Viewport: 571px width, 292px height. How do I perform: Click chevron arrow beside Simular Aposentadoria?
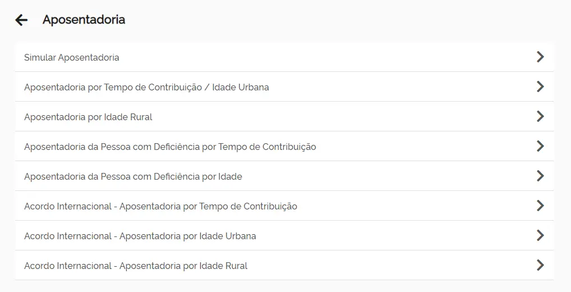pos(540,57)
